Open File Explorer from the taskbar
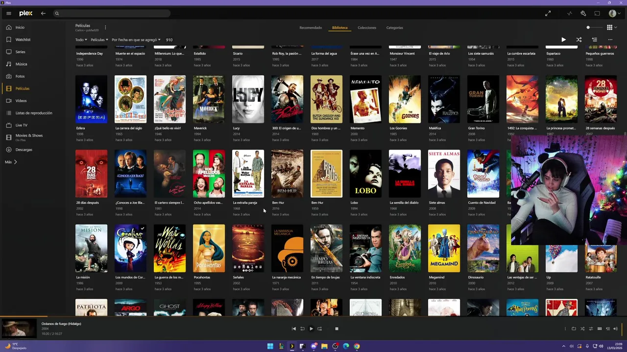 tap(324, 346)
